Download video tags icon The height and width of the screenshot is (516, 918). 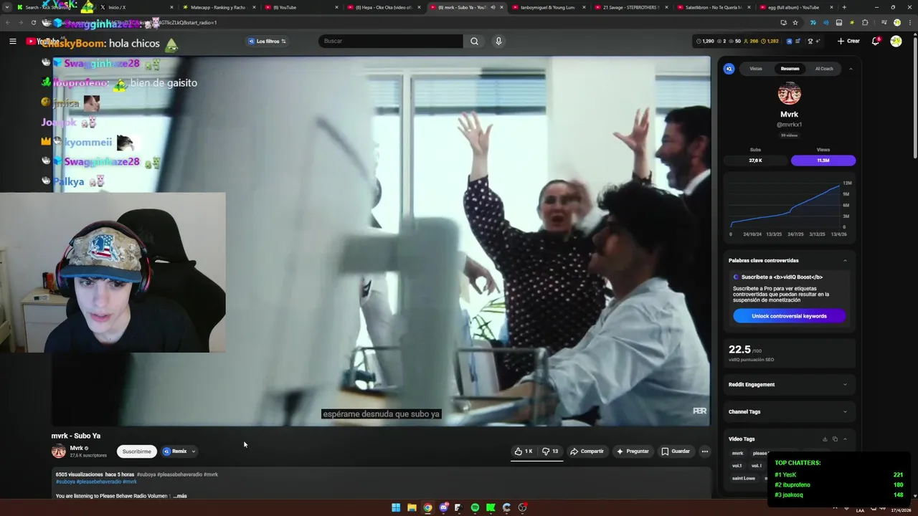(825, 439)
